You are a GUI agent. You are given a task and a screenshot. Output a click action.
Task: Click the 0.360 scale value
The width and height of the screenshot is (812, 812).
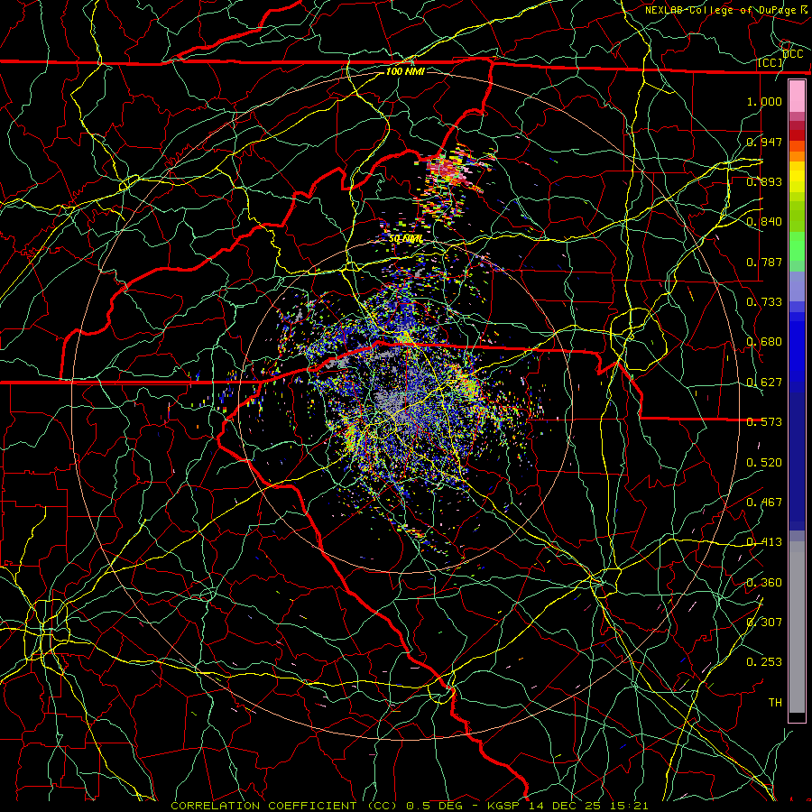[764, 583]
